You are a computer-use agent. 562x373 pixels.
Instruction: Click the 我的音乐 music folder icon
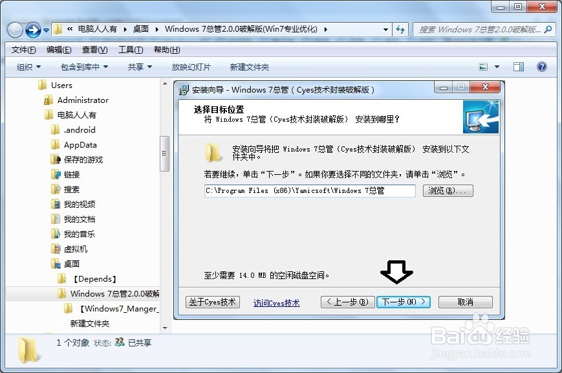[x=55, y=234]
